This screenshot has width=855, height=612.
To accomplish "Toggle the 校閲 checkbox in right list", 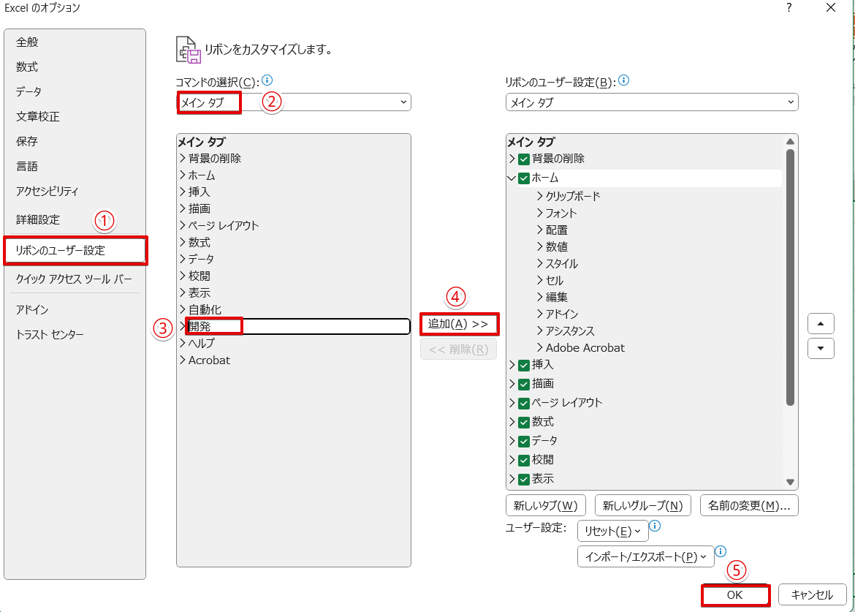I will tap(524, 460).
